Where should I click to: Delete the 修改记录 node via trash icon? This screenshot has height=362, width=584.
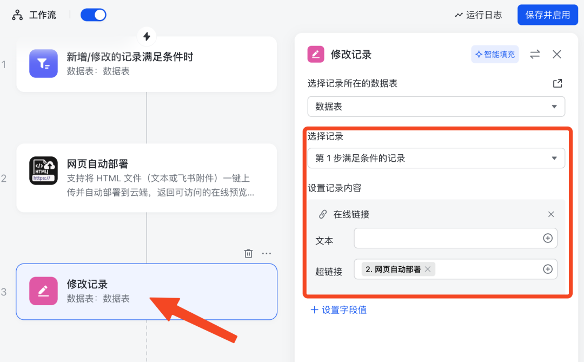click(248, 253)
